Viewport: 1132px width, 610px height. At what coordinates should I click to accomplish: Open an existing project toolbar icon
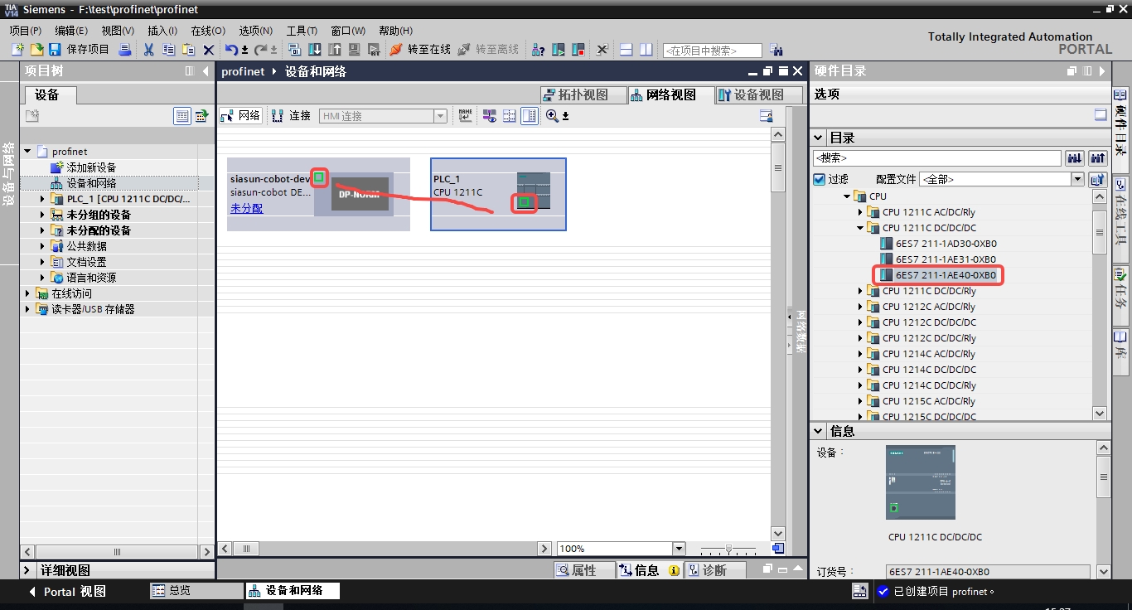[36, 50]
